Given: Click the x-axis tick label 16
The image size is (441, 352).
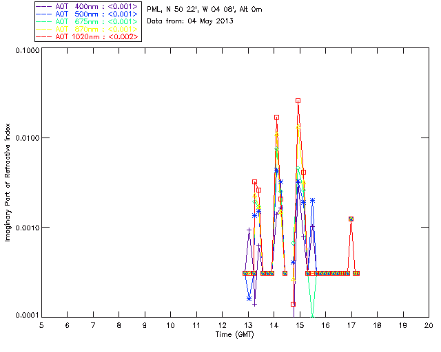Looking at the screenshot, I should [x=326, y=325].
